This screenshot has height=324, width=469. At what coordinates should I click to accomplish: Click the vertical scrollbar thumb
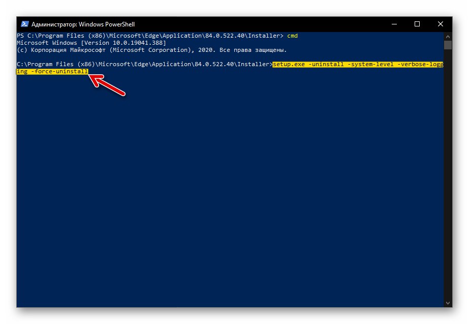(448, 45)
